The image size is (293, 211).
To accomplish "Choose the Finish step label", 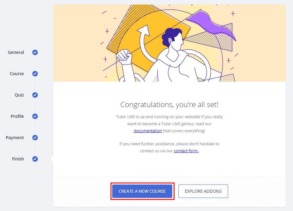I will (x=18, y=159).
